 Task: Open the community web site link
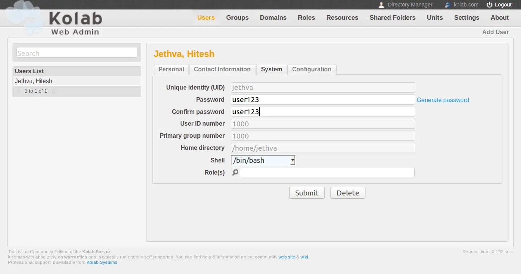coord(286,257)
